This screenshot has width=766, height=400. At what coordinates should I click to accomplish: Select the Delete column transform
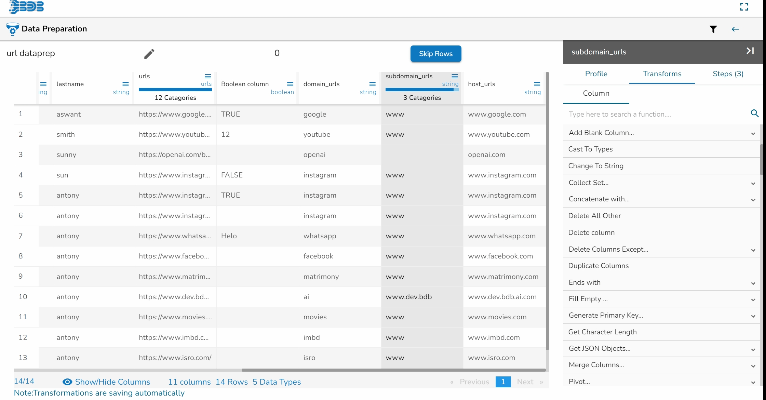(x=591, y=232)
